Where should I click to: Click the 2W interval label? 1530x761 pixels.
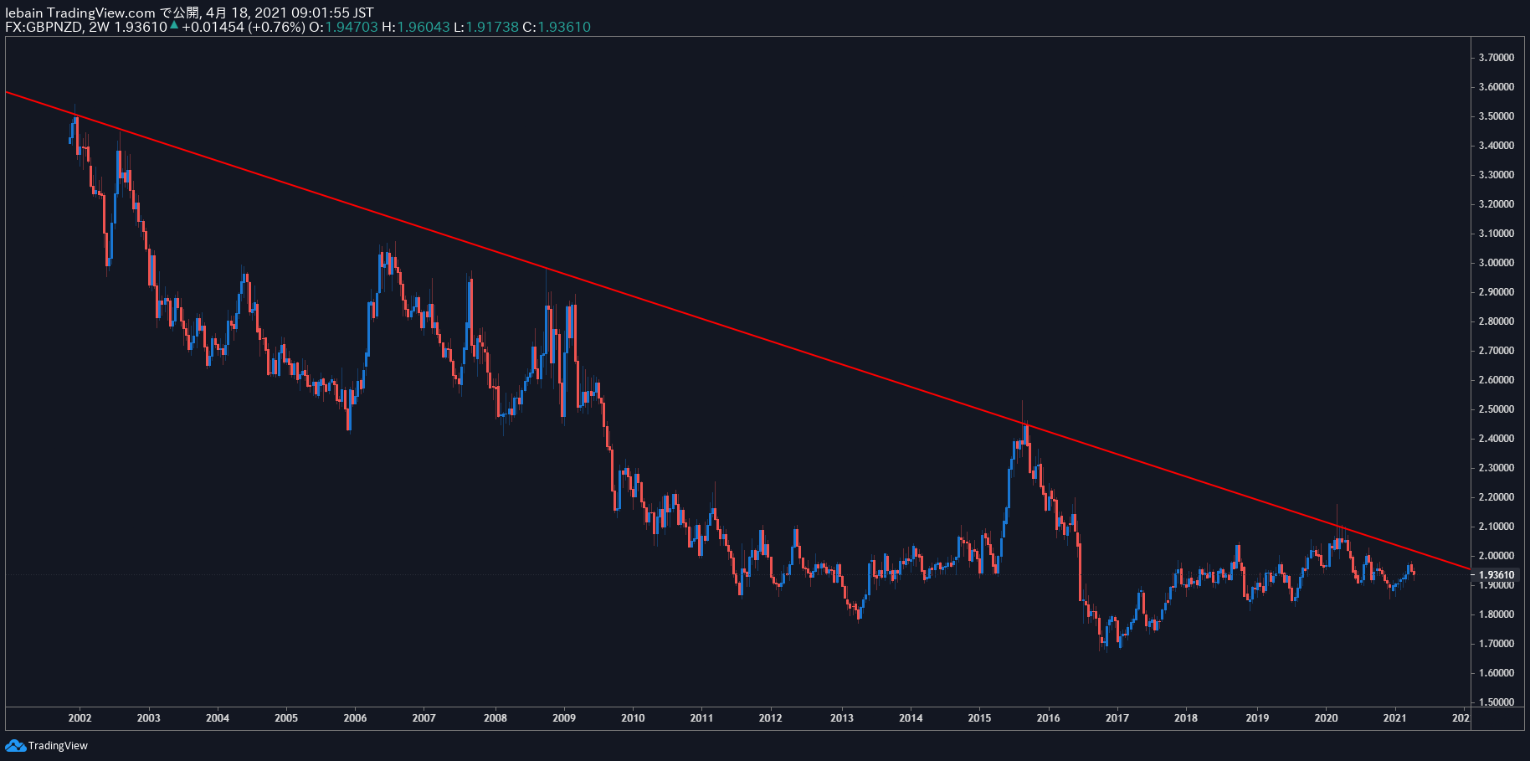point(100,27)
